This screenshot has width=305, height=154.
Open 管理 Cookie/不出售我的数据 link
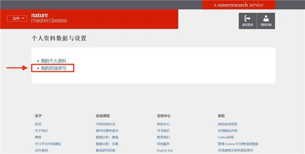(x=238, y=144)
